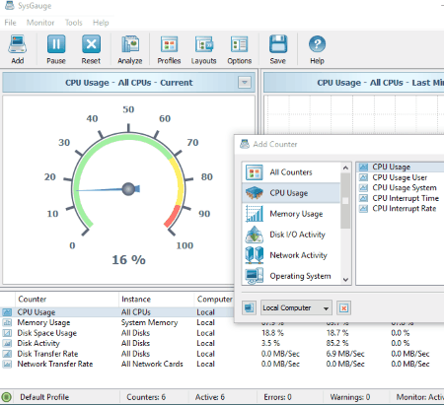Pause monitoring with the Pause button

[56, 49]
